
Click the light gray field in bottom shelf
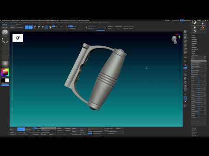48,128
